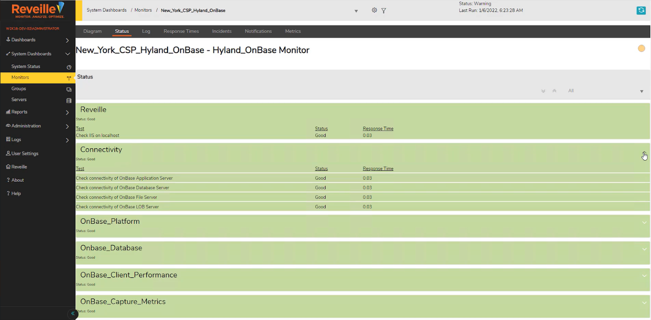Click the Monitors breadcrumb link
Image resolution: width=651 pixels, height=320 pixels.
tap(143, 10)
